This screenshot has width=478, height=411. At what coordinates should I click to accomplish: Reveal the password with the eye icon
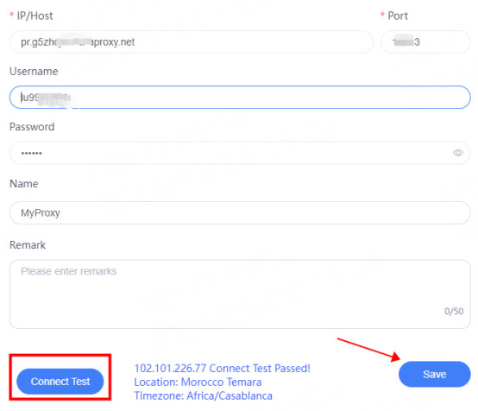coord(457,153)
